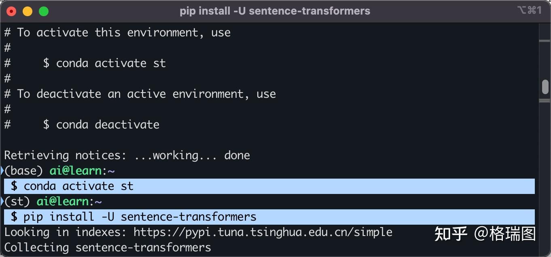
Task: Minimize the terminal with the yellow button
Action: point(28,11)
